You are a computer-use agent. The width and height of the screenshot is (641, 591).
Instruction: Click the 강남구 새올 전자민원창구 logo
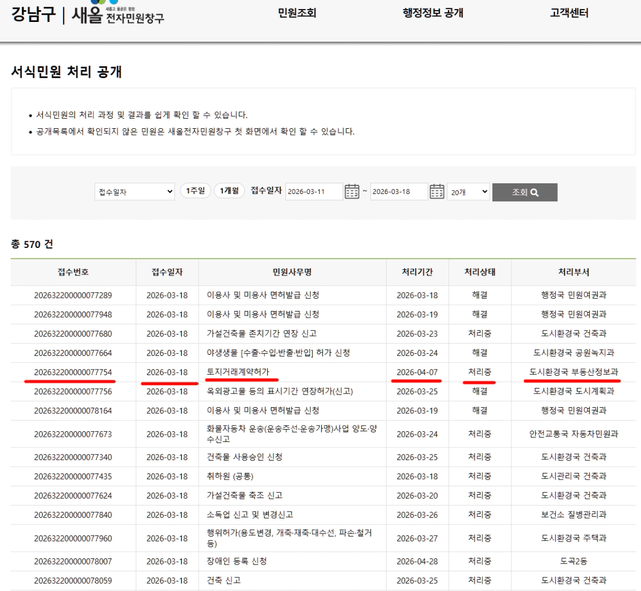tap(88, 13)
